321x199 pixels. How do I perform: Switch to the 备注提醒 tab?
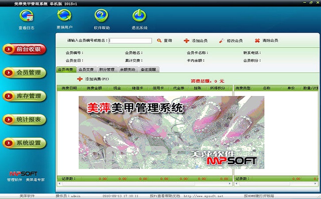(x=149, y=69)
